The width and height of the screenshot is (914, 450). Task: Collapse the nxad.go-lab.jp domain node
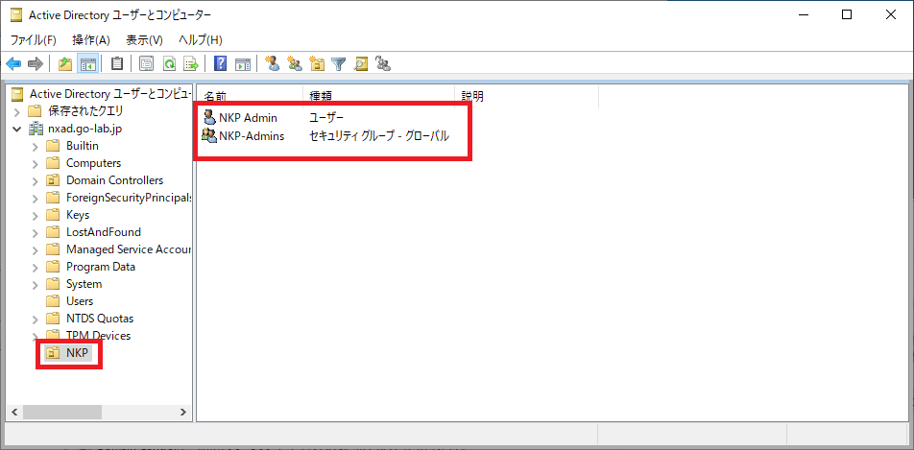[17, 129]
